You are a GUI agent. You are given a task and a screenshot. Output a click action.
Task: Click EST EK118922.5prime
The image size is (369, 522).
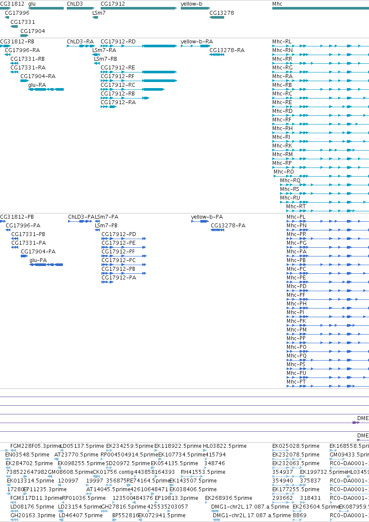[178, 446]
